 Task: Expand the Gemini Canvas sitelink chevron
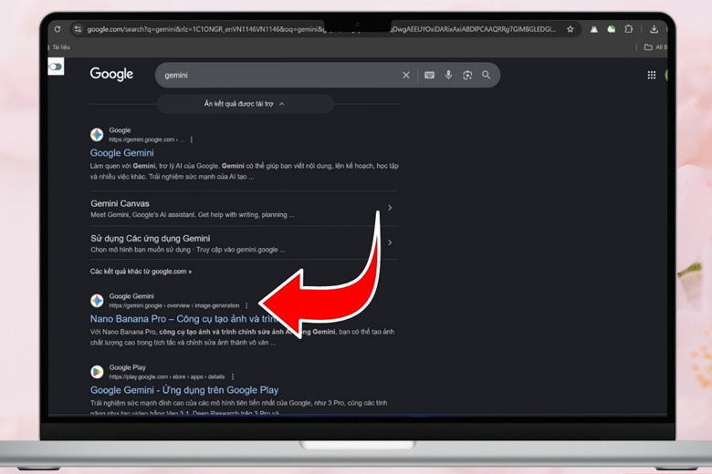pos(390,208)
